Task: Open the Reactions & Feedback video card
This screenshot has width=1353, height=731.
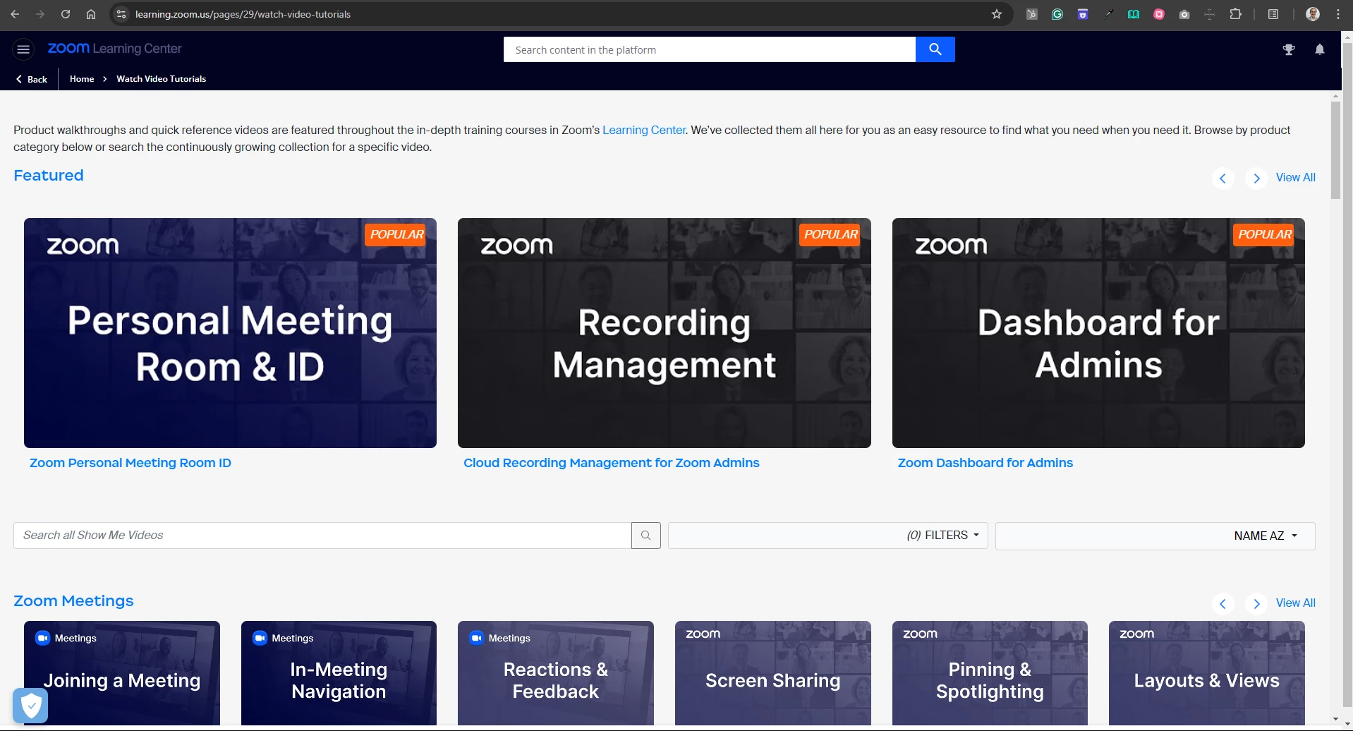Action: click(556, 673)
